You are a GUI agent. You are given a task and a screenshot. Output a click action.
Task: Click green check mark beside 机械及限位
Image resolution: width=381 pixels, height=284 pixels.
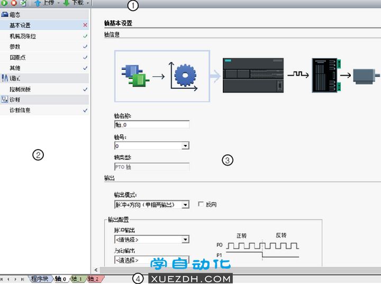pyautogui.click(x=85, y=36)
